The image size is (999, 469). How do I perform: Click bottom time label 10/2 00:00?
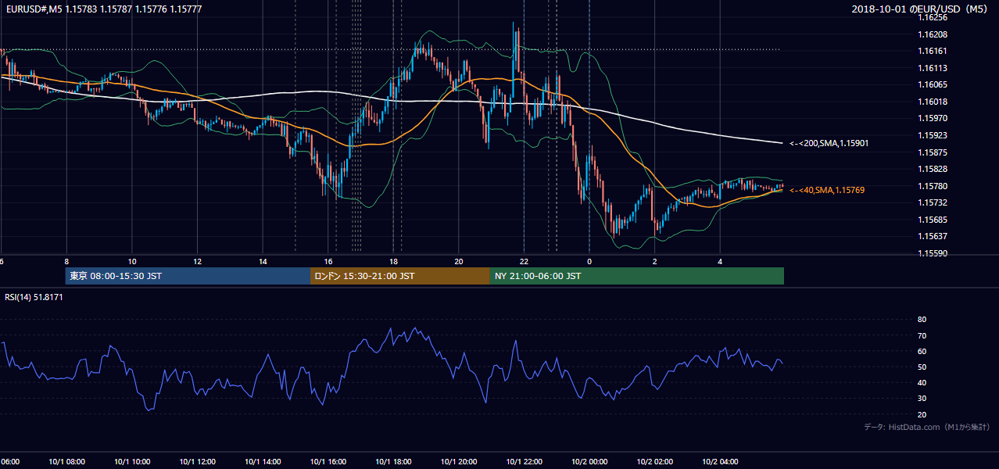point(589,462)
